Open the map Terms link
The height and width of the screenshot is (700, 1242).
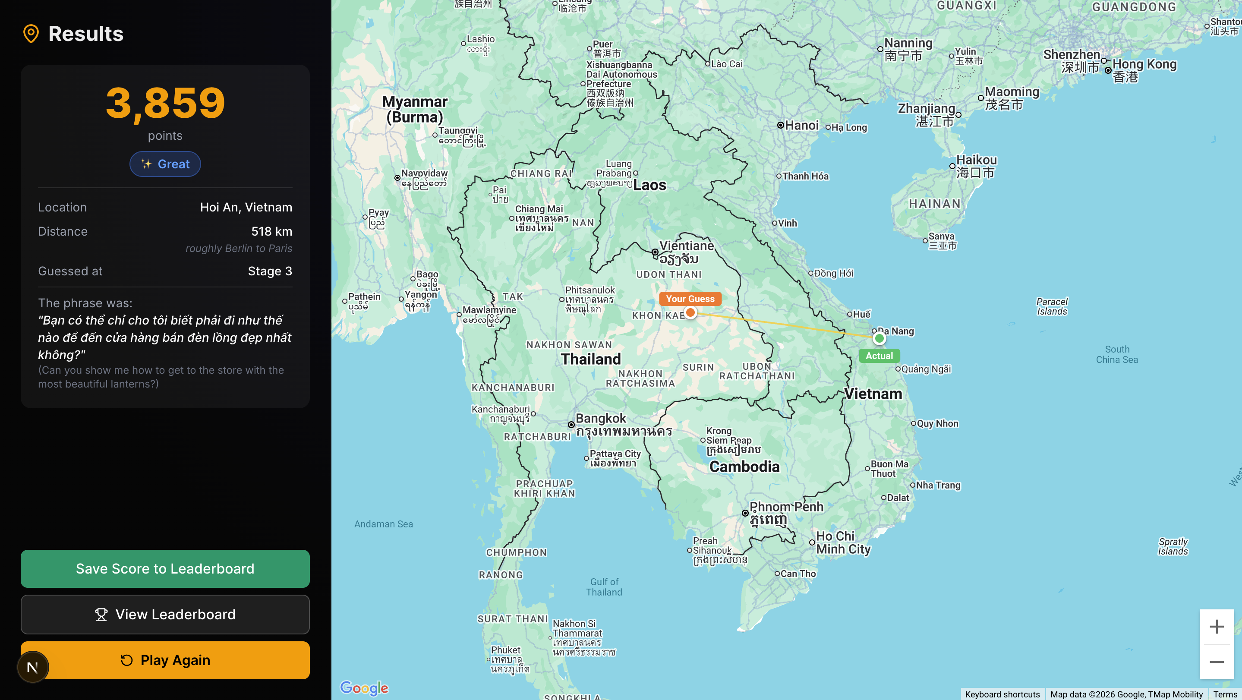1225,694
